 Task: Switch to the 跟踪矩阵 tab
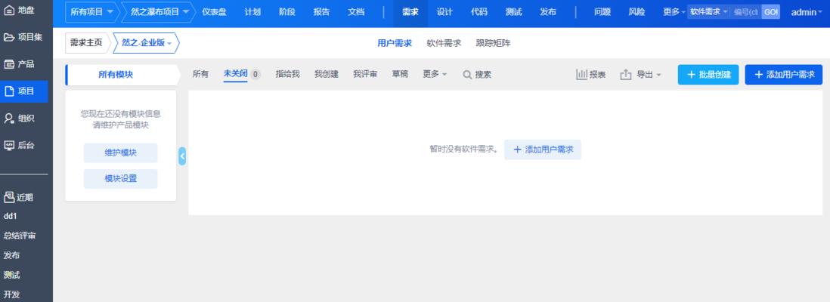[494, 43]
